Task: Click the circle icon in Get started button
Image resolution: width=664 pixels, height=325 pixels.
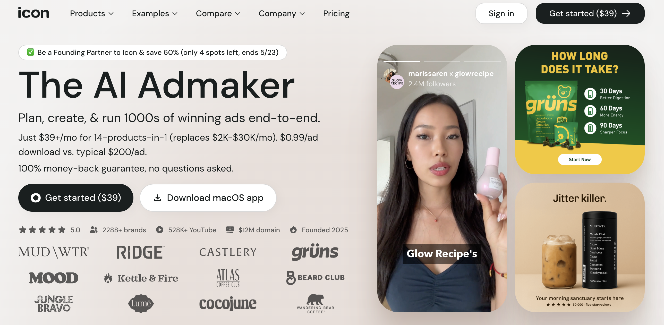Action: (x=36, y=198)
